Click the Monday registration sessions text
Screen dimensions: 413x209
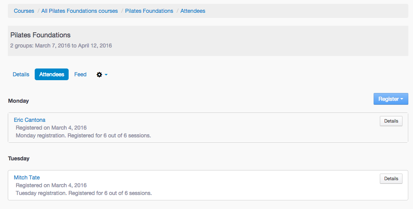[83, 135]
